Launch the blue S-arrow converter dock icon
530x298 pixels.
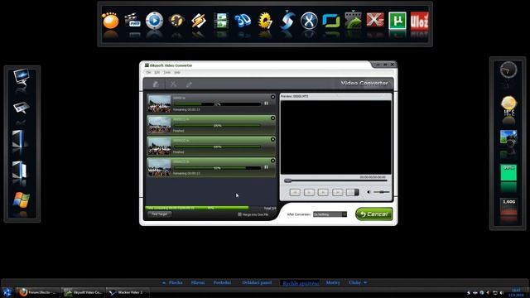[287, 20]
